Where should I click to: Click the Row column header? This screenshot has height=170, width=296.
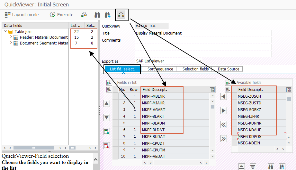click(134, 90)
